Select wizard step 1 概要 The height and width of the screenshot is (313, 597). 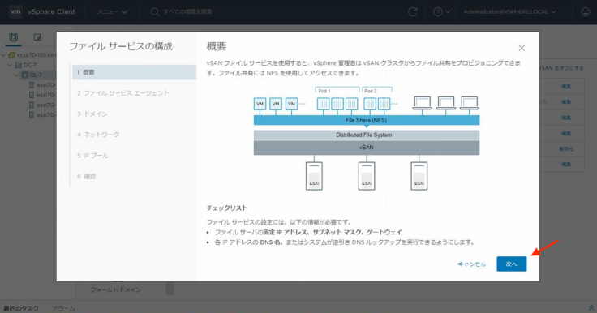[x=135, y=72]
